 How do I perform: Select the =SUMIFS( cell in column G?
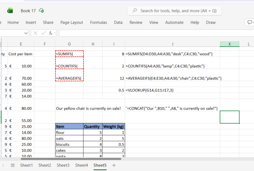69,54
